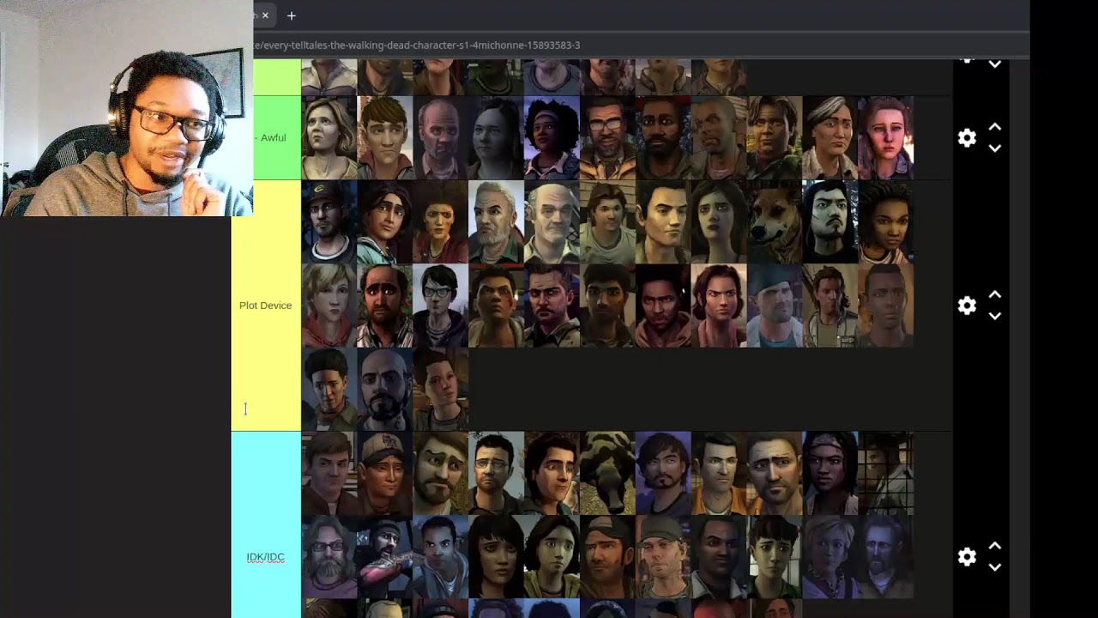Open settings gear for the Plot Device tier
The image size is (1098, 618).
pos(967,306)
